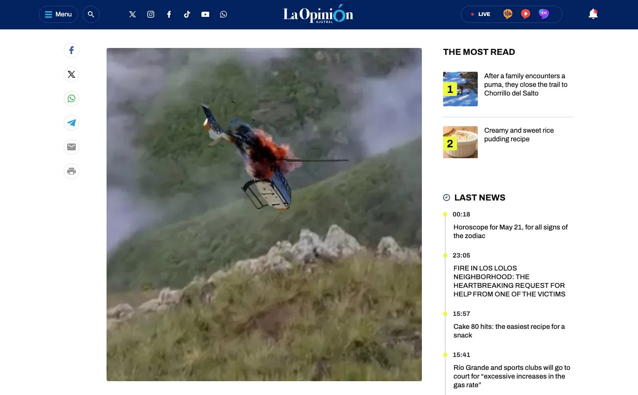Open the Menu button

[58, 14]
